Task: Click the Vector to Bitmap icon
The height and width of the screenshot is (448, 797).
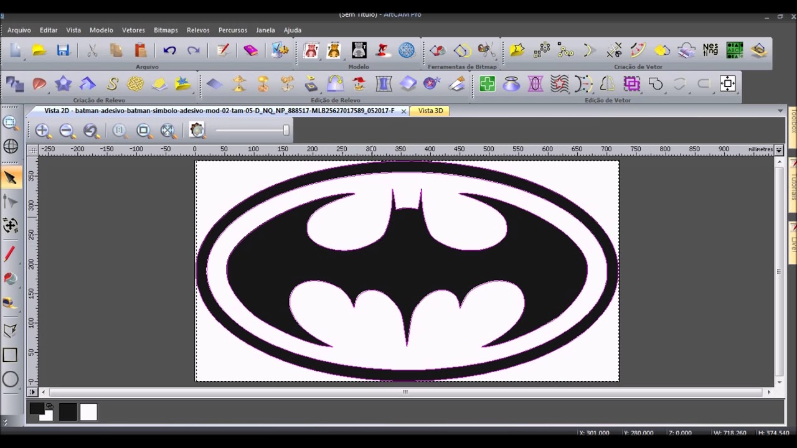Action: pyautogui.click(x=462, y=50)
